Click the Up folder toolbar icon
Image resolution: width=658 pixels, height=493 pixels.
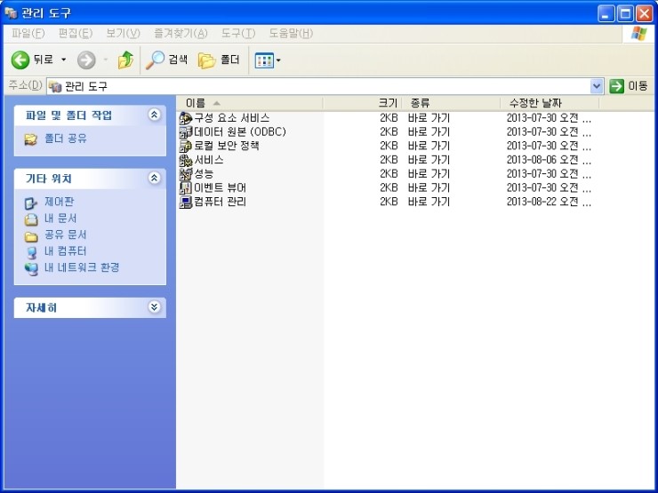pyautogui.click(x=125, y=60)
